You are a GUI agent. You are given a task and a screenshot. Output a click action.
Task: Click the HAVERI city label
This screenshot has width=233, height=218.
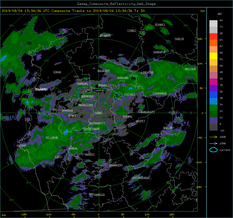click(90, 155)
